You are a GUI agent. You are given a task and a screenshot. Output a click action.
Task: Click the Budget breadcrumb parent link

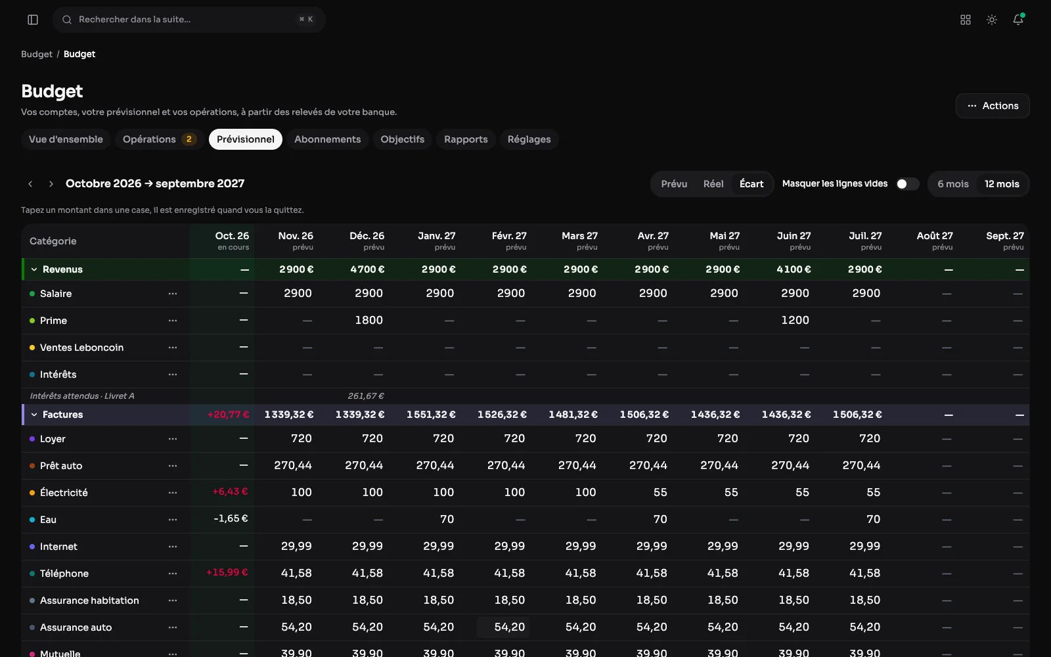click(x=37, y=54)
